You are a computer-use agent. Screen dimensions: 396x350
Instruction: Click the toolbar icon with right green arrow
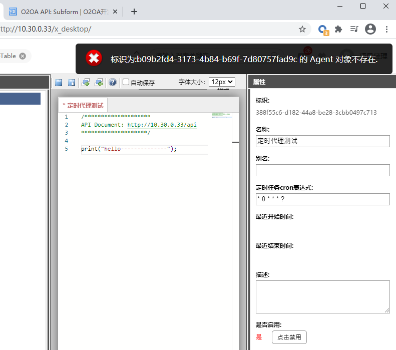pyautogui.click(x=86, y=83)
